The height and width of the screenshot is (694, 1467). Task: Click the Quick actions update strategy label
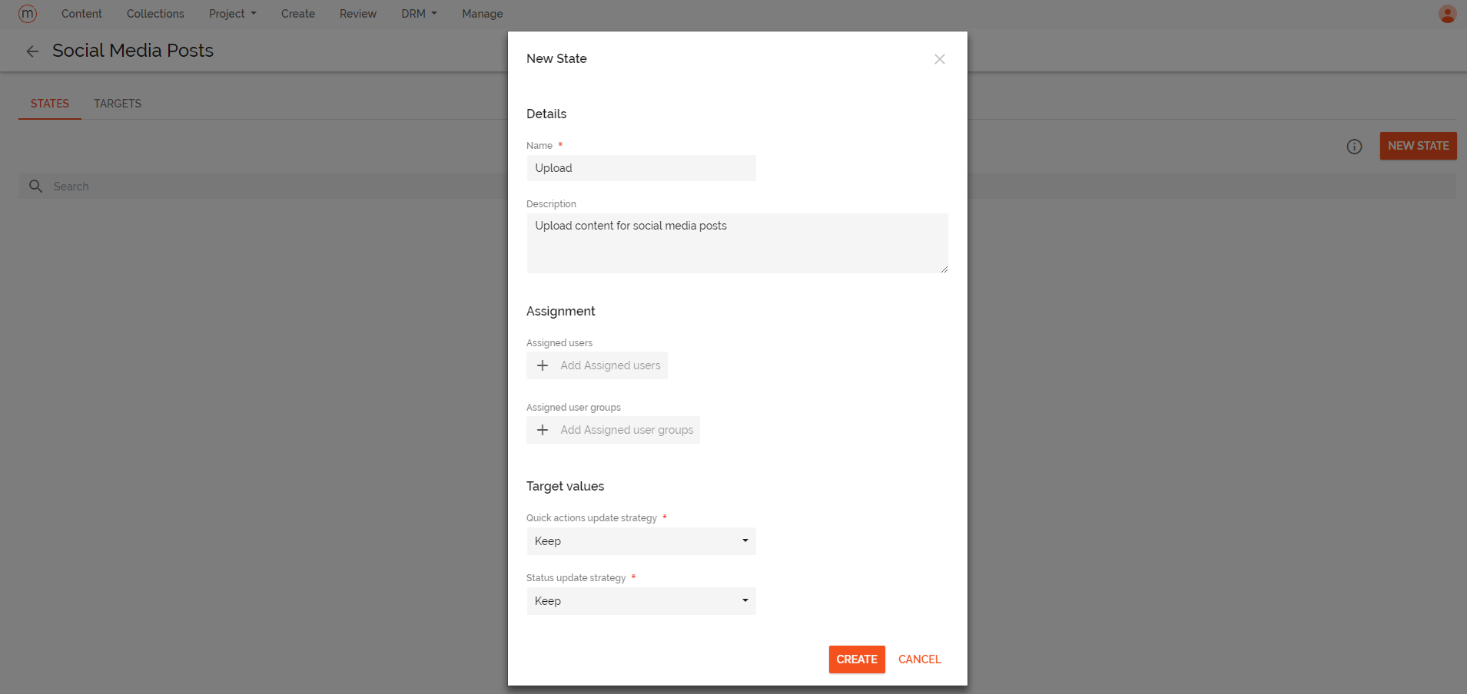[592, 518]
